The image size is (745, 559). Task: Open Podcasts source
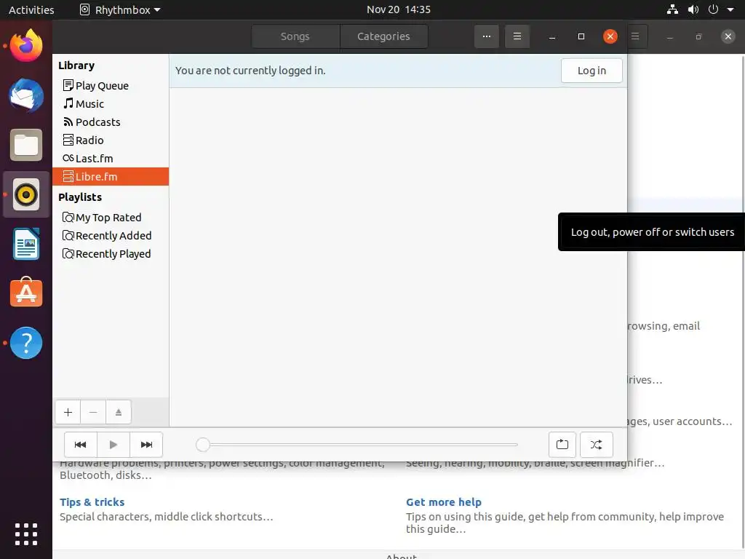[x=111, y=122]
